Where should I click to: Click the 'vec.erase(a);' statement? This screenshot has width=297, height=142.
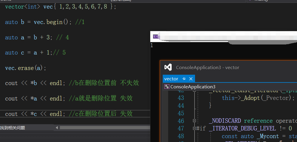click(25, 68)
